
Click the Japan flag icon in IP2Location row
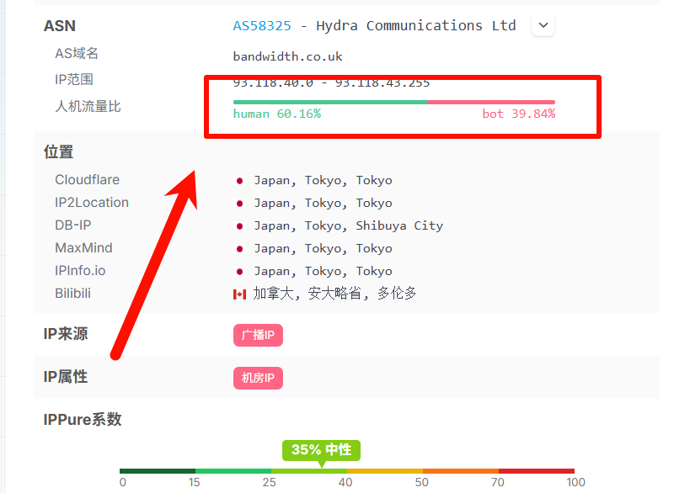point(239,204)
